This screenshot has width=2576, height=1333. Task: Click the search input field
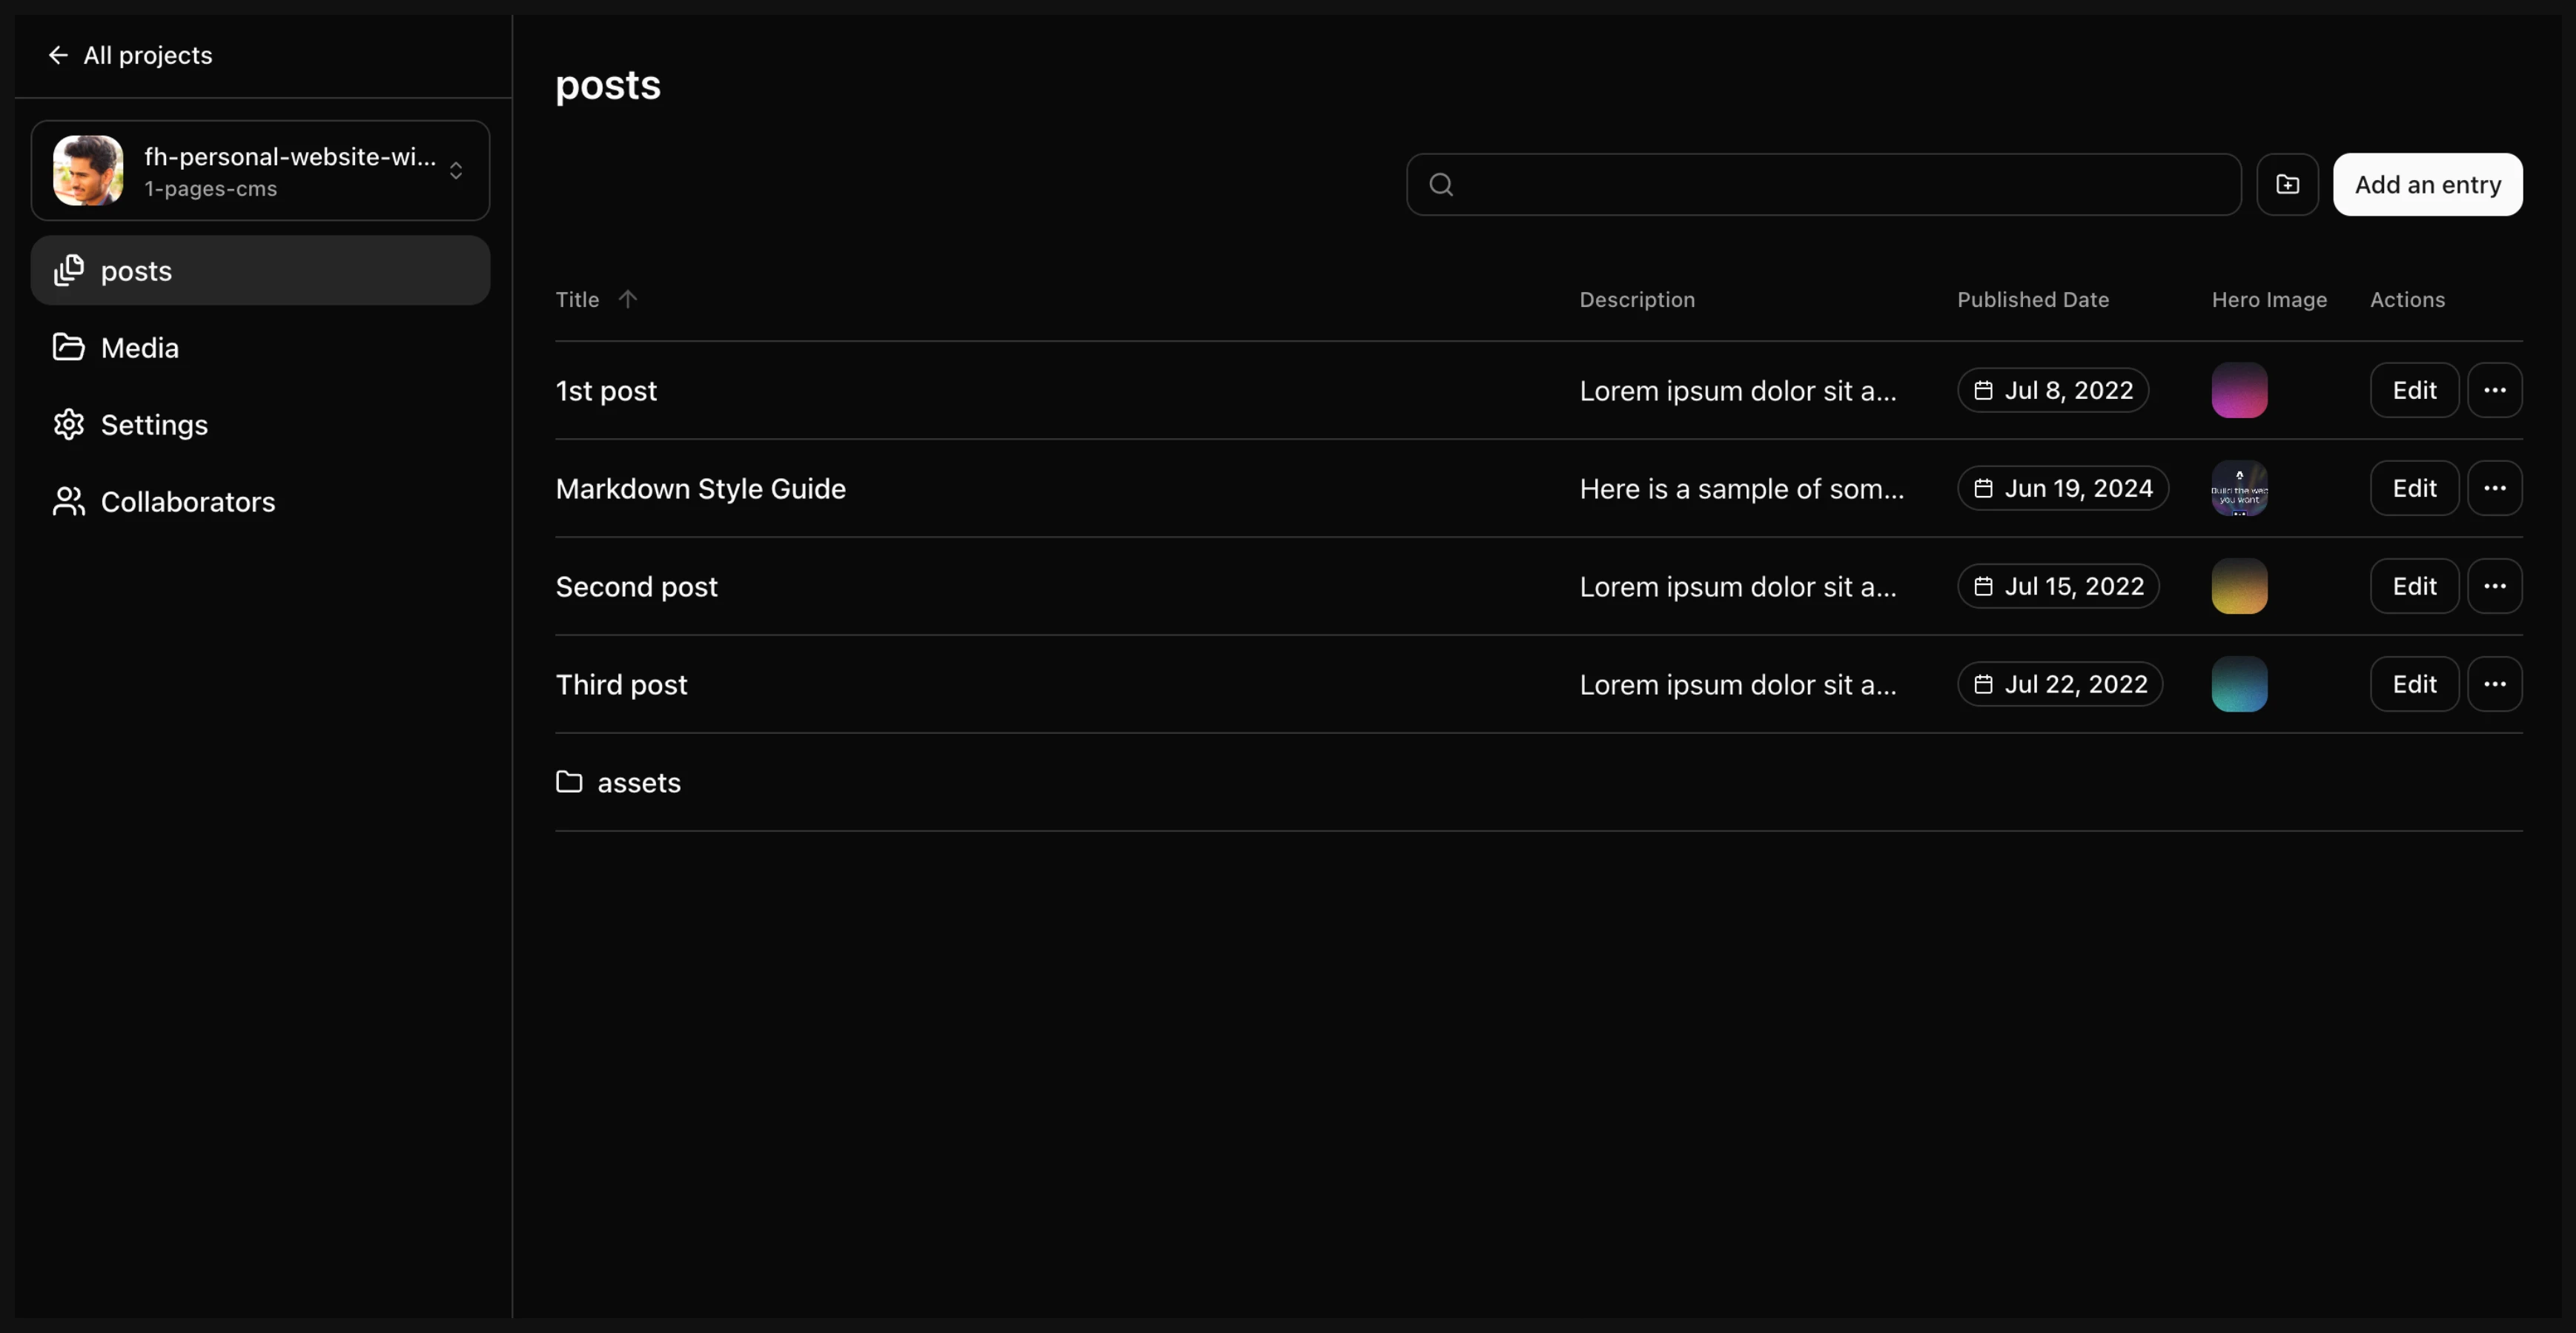click(1840, 184)
